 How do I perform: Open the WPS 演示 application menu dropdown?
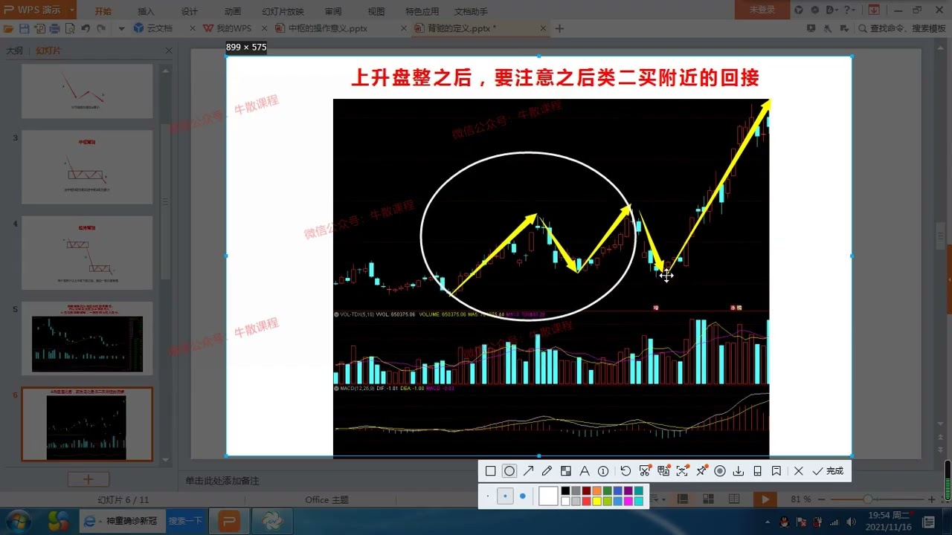tap(71, 10)
